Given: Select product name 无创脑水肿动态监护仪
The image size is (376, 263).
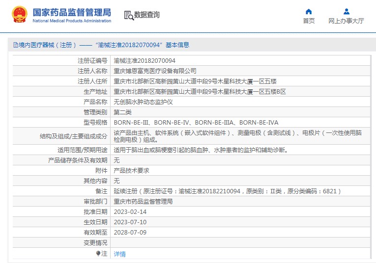Looking at the screenshot, I should tap(143, 102).
